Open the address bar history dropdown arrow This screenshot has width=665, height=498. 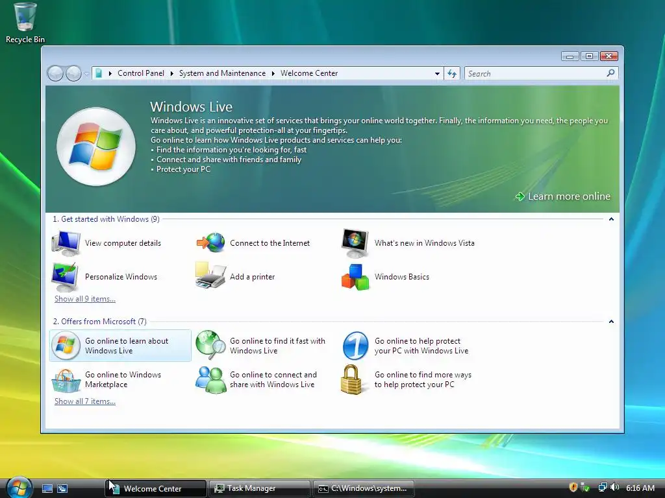[437, 74]
